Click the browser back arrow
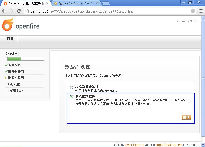This screenshot has height=147, width=205. [4, 11]
